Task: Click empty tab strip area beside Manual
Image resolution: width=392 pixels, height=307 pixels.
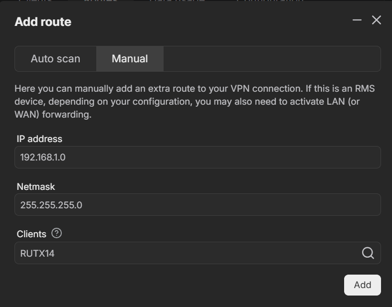Action: (272, 59)
